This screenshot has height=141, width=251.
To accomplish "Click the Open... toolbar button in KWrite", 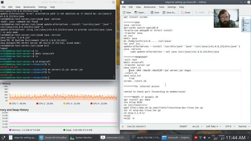I will point(140,13).
